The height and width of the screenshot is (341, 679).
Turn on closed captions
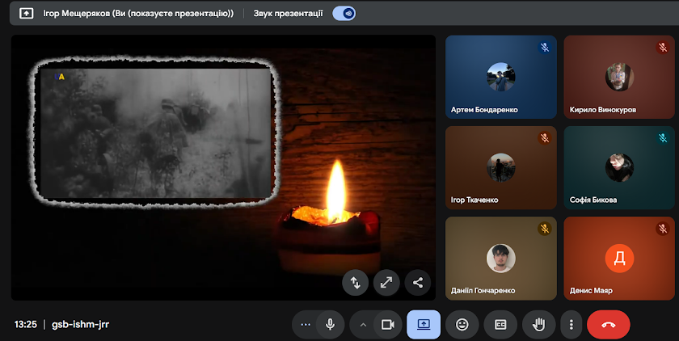(x=500, y=324)
